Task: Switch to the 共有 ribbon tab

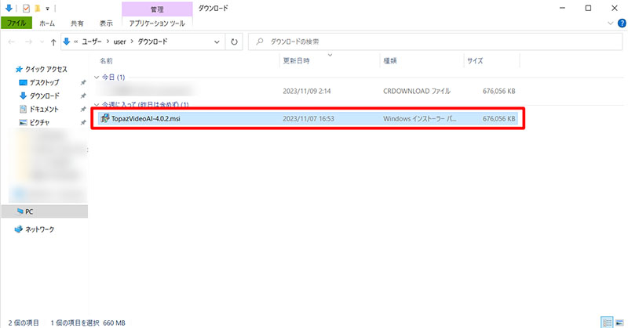Action: (x=77, y=23)
